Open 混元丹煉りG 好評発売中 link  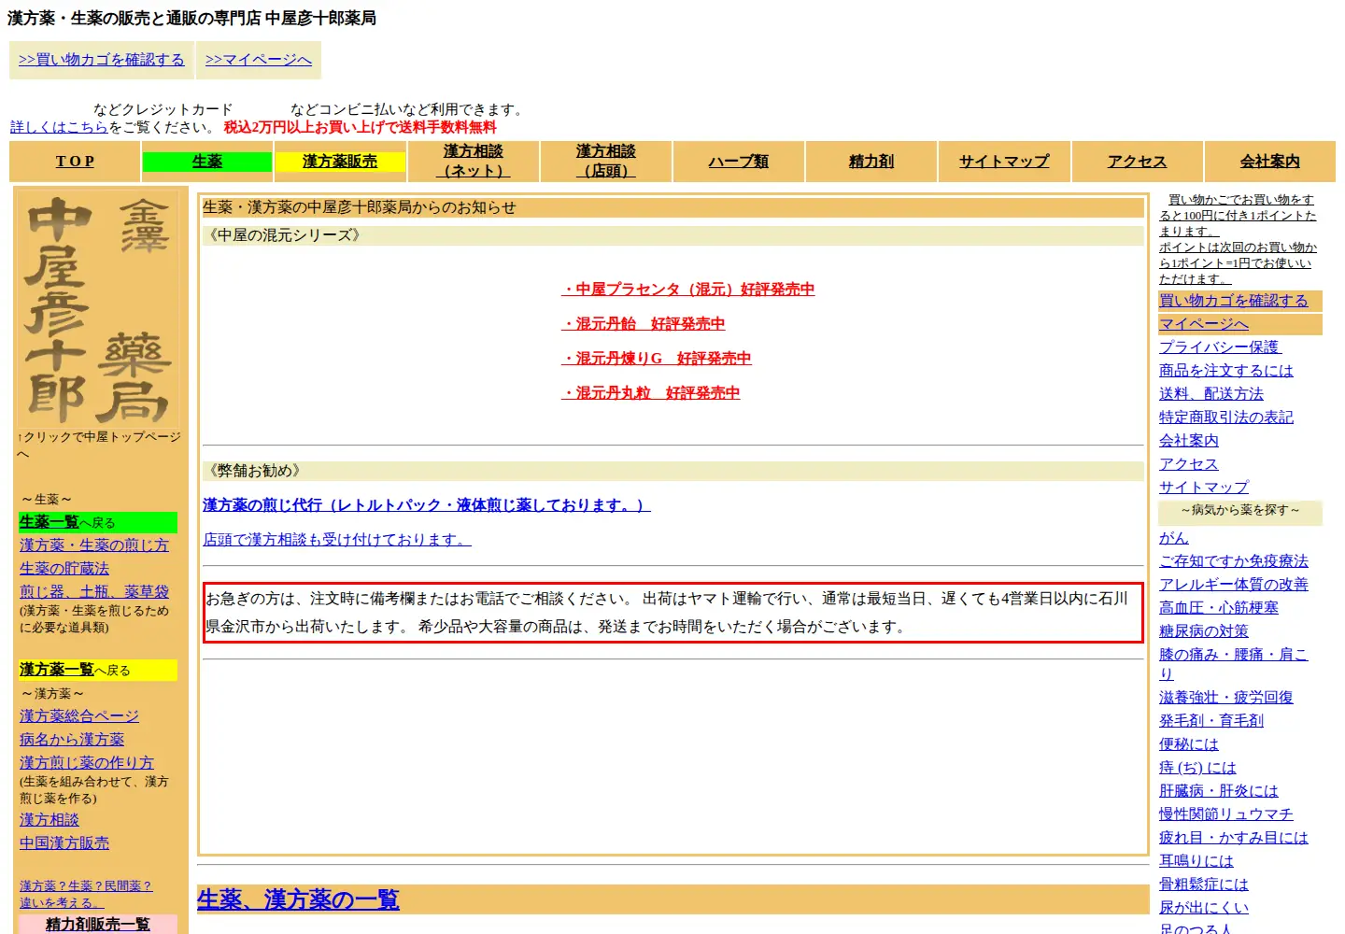coord(656,359)
